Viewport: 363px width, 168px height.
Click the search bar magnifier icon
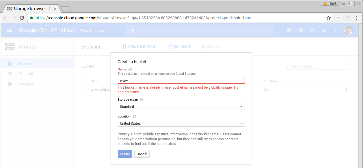(x=133, y=31)
